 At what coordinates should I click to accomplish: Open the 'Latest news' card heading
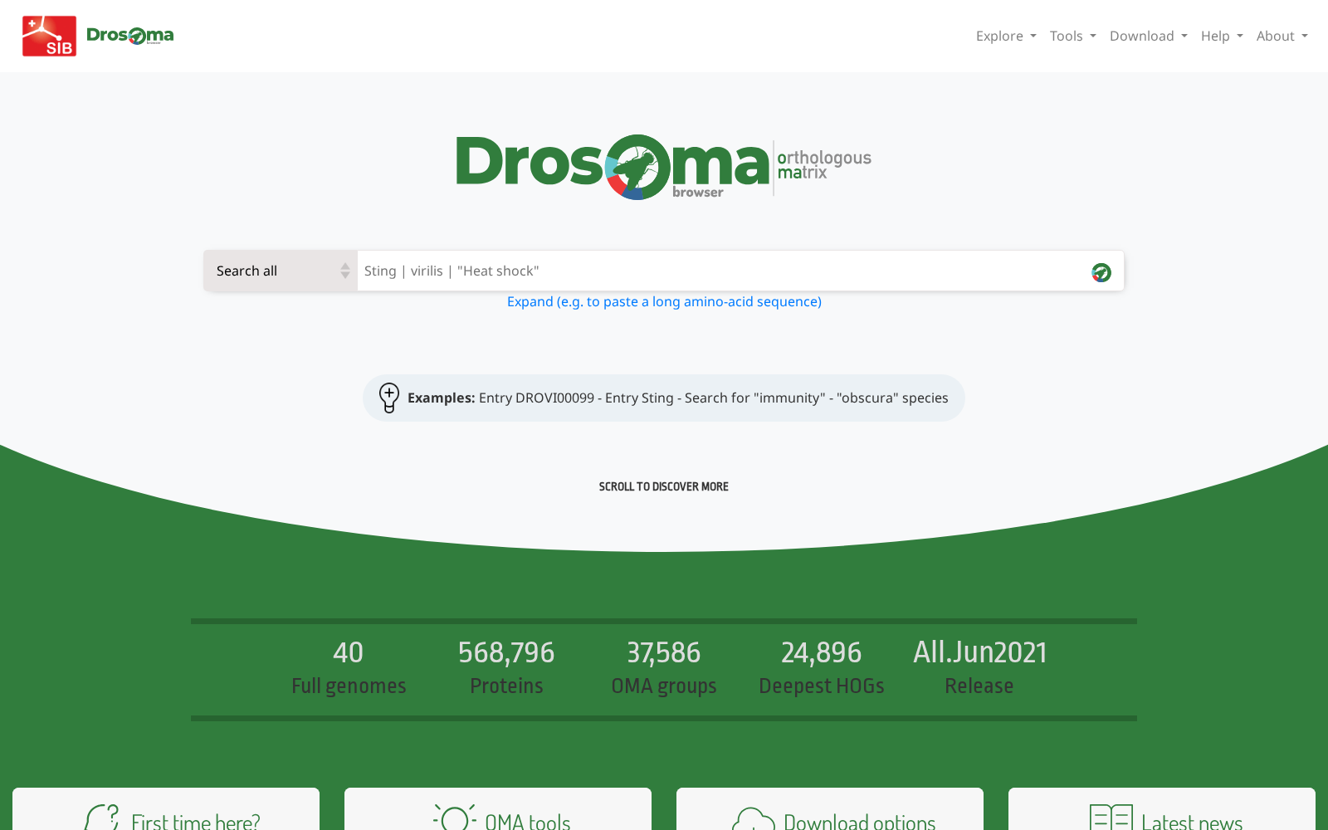click(x=1191, y=821)
